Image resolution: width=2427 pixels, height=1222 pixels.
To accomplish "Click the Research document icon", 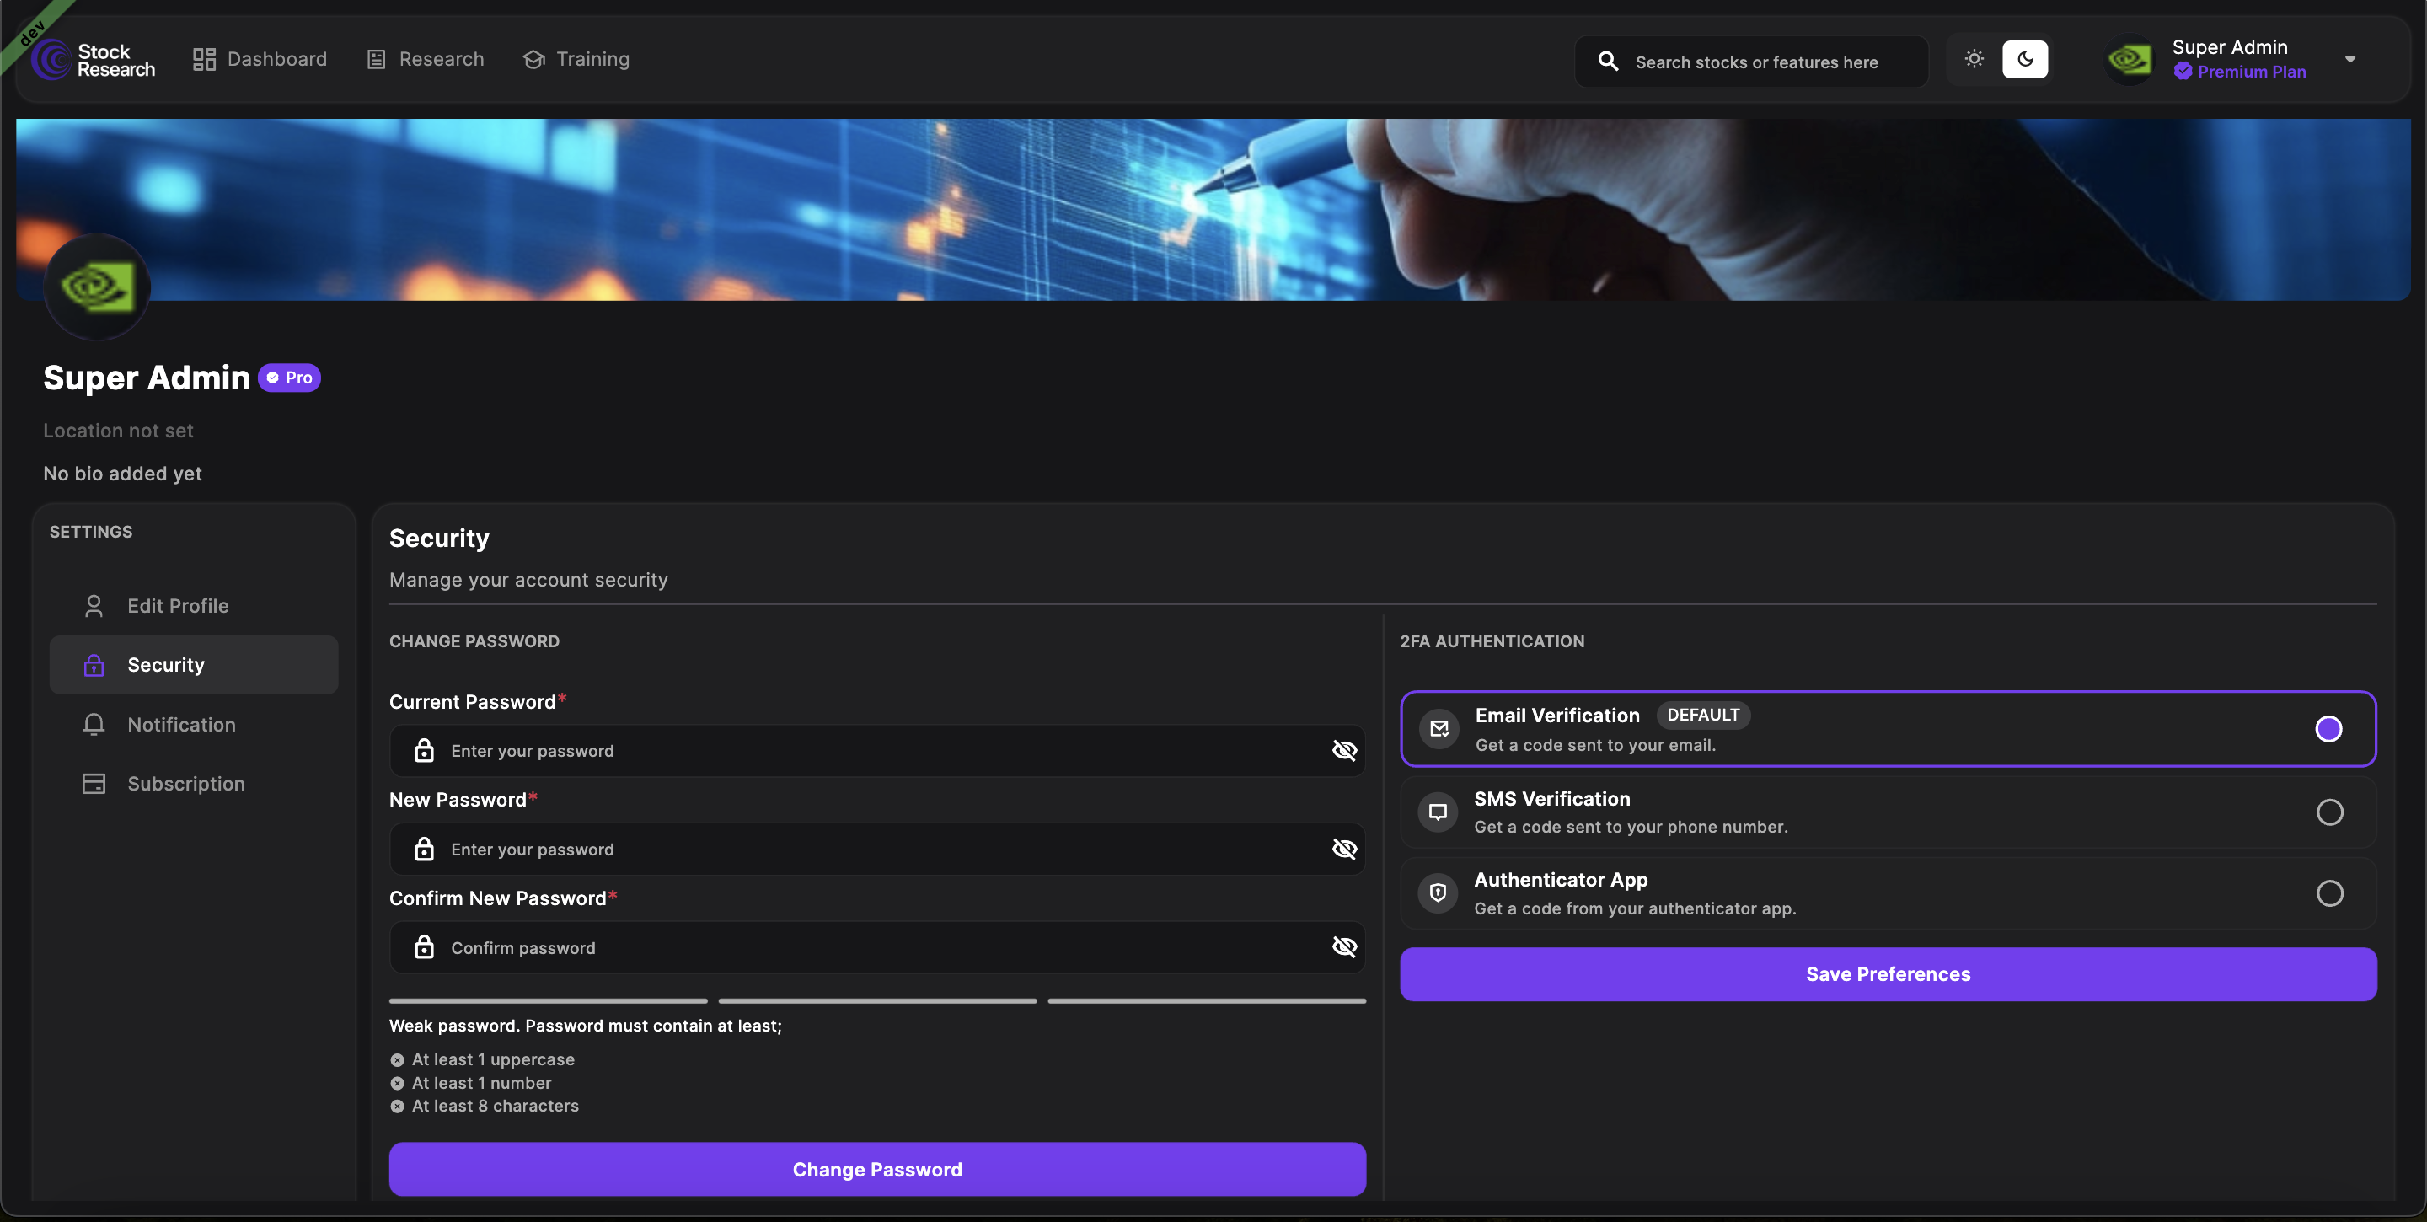I will 376,59.
